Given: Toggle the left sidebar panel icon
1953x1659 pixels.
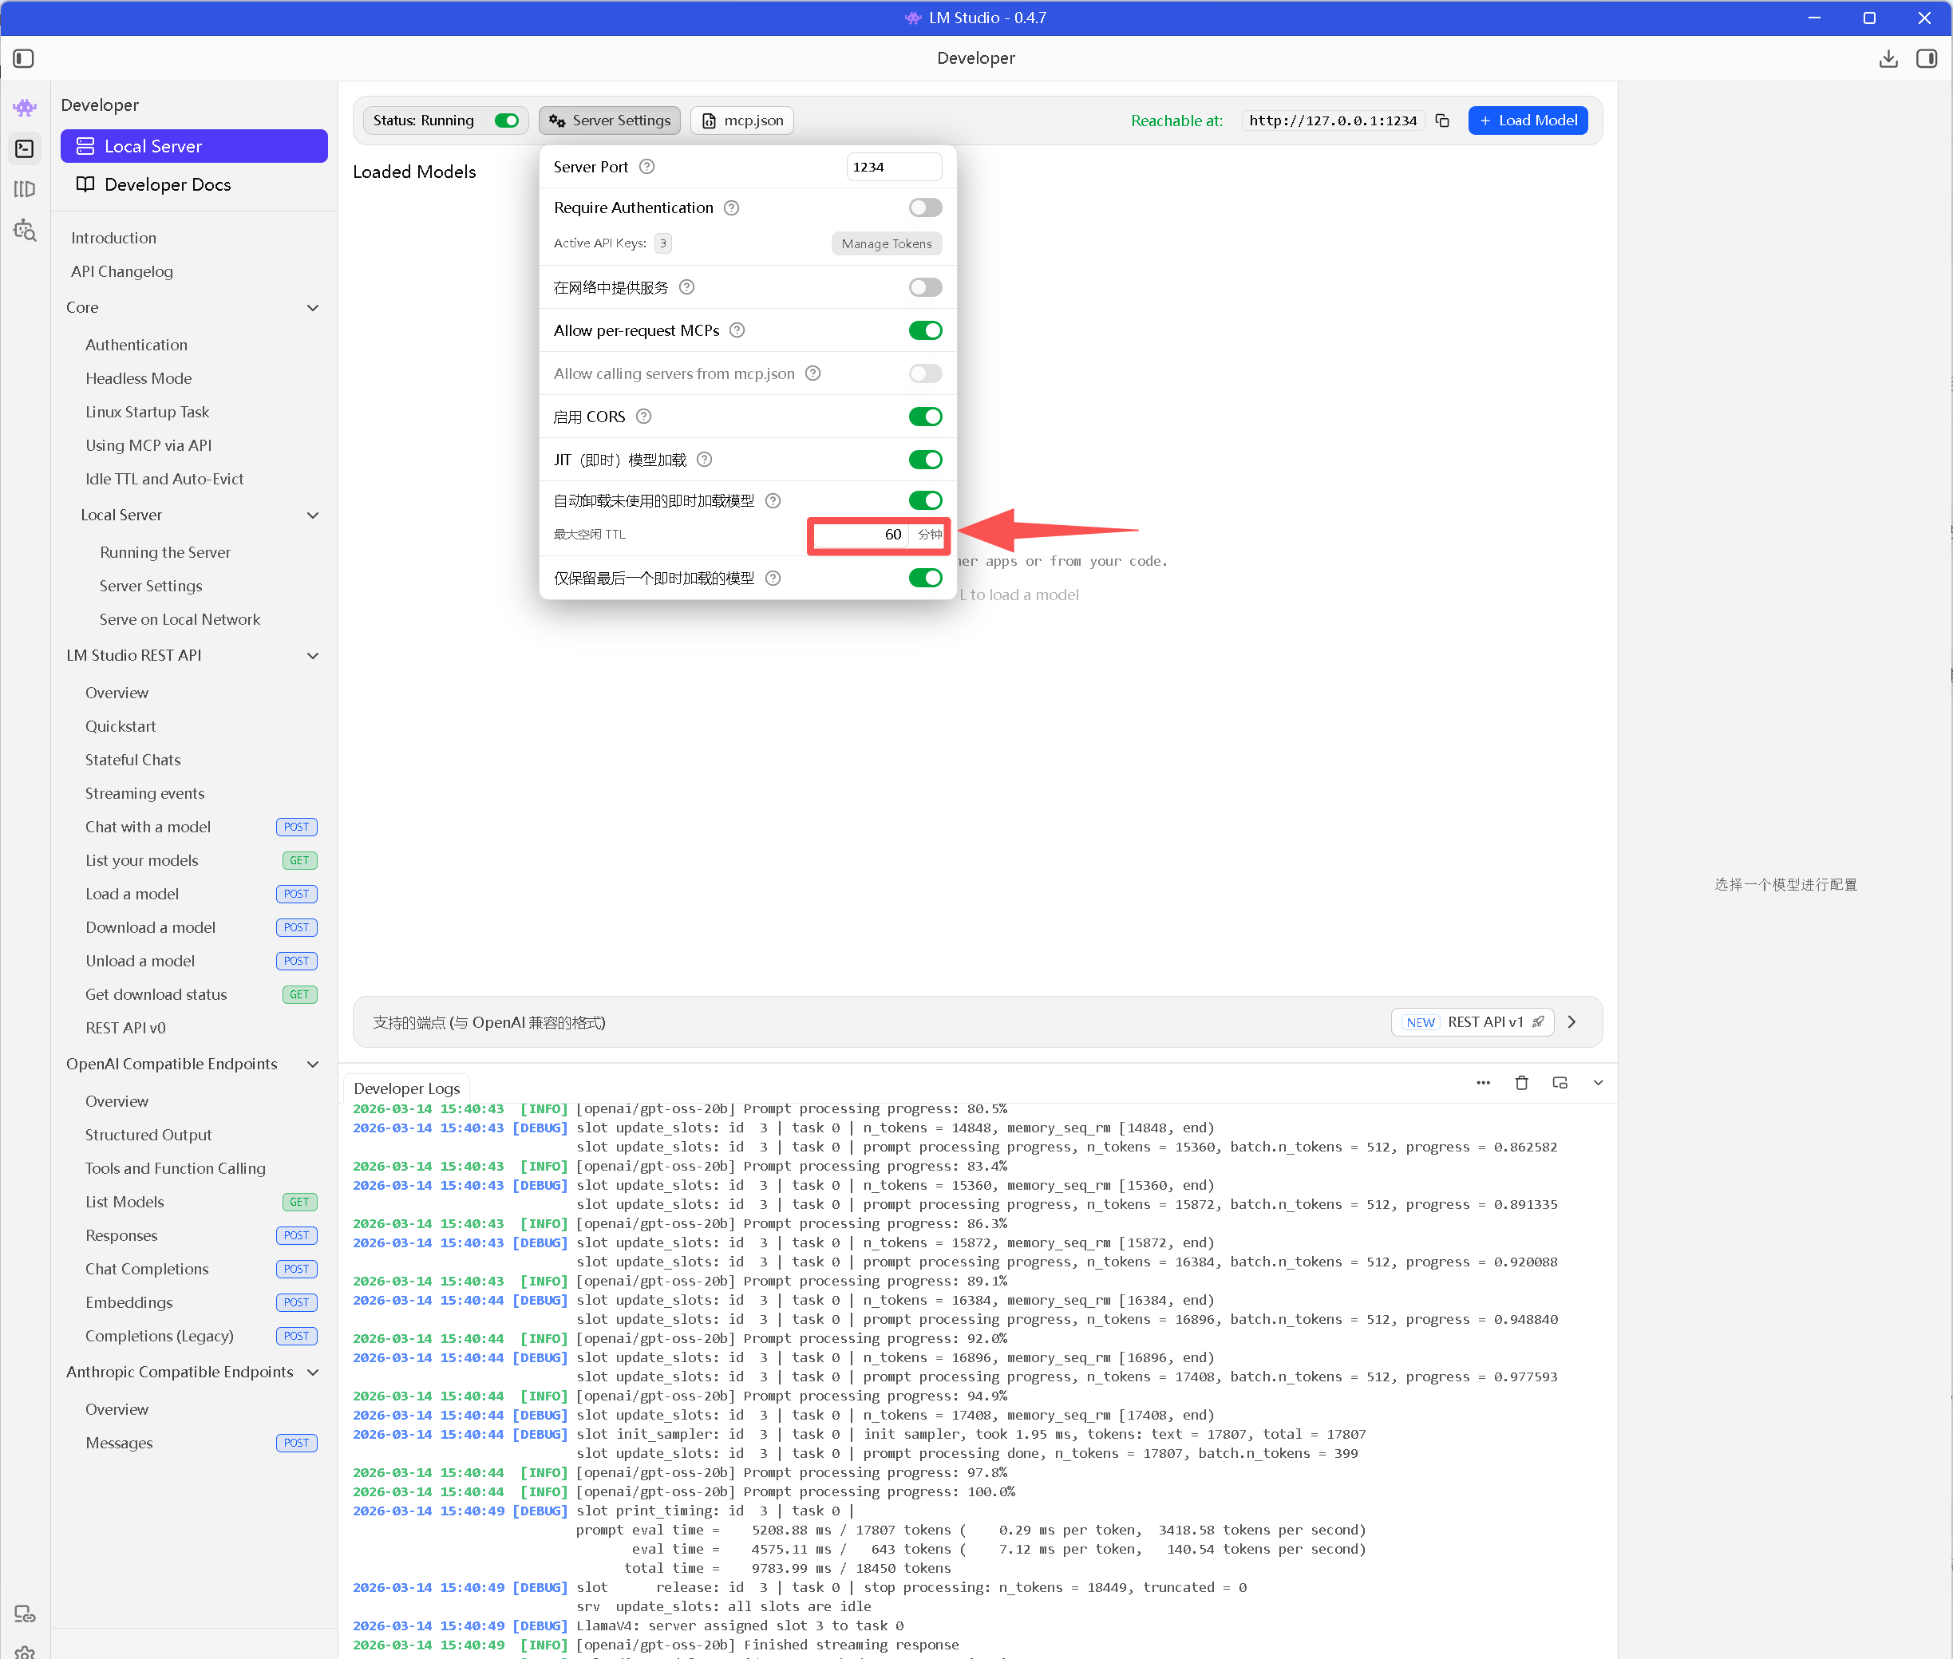Looking at the screenshot, I should (23, 58).
